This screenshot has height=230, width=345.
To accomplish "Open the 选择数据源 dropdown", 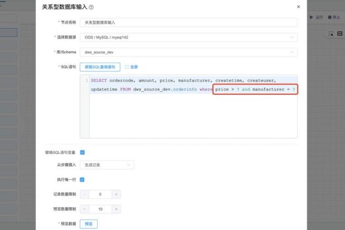I will coord(189,37).
